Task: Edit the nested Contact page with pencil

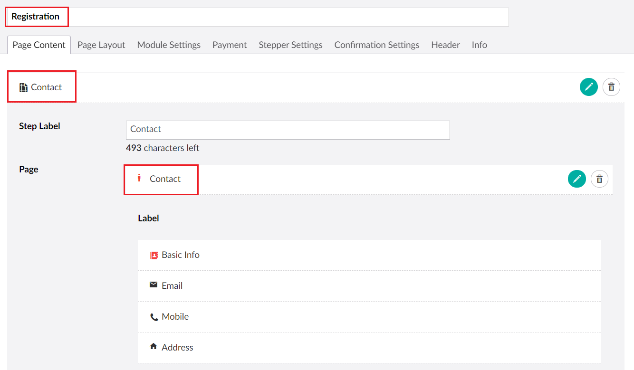Action: 576,179
